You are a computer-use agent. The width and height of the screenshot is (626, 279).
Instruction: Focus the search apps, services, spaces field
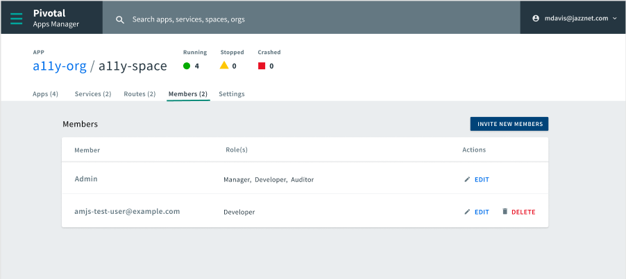tap(312, 19)
